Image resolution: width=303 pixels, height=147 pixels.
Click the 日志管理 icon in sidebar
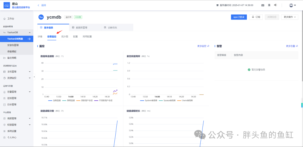tap(4, 105)
